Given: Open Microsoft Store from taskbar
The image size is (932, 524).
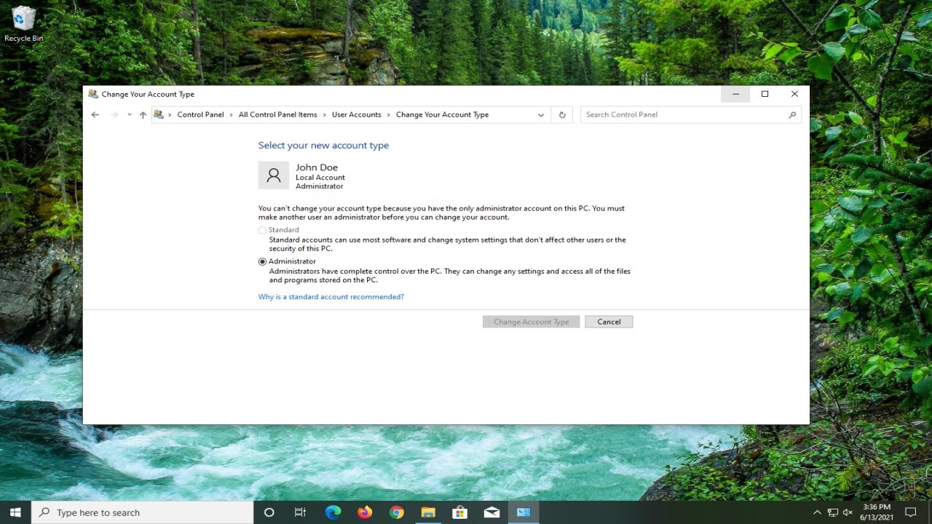Looking at the screenshot, I should click(x=459, y=512).
